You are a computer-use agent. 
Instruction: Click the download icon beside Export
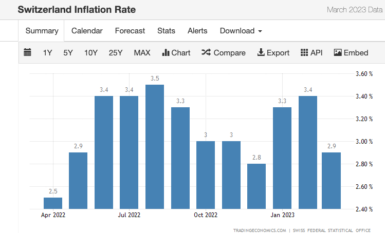261,52
